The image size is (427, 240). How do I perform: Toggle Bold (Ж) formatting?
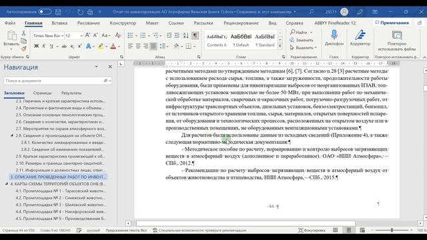[36, 46]
